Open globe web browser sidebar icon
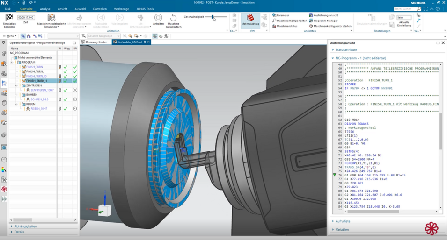 point(4,147)
